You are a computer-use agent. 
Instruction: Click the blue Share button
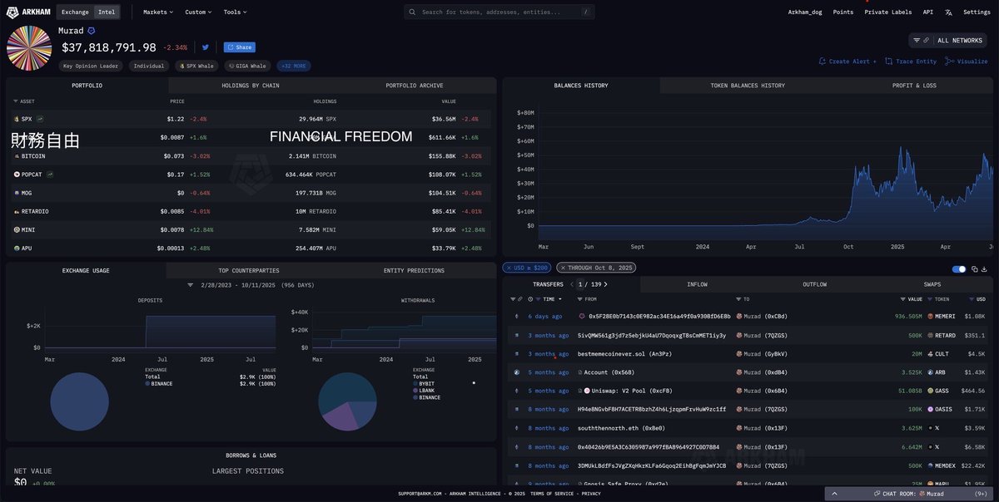(x=239, y=47)
